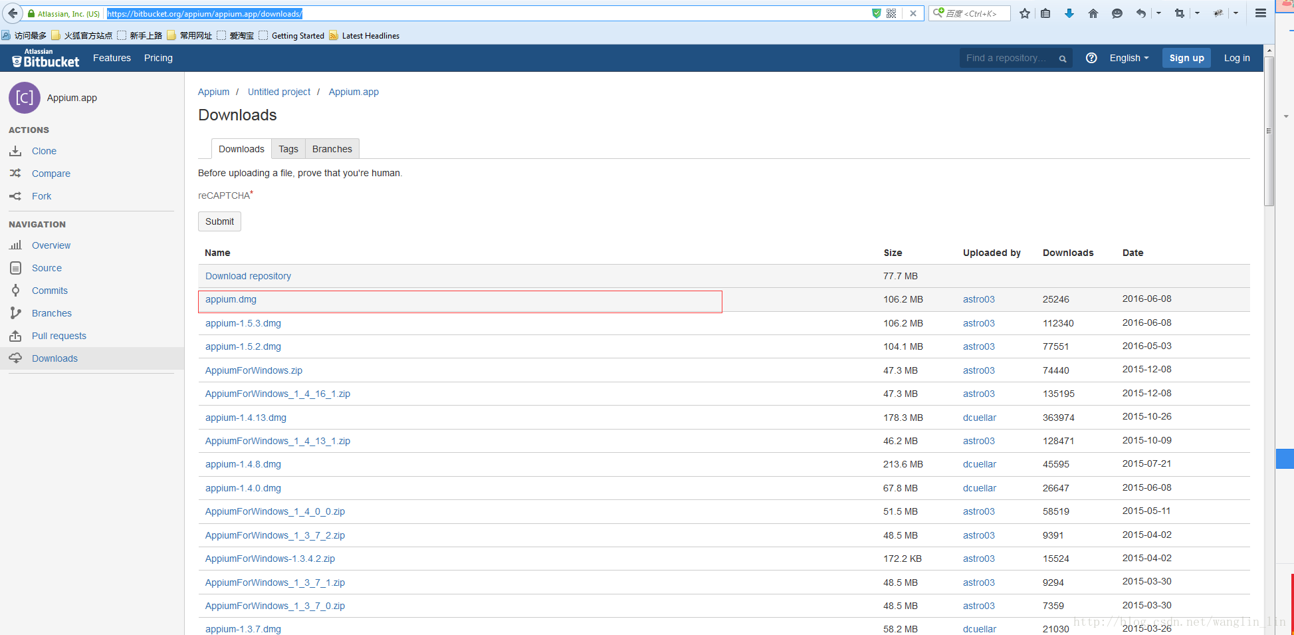Switch to the Tags tab
This screenshot has width=1294, height=635.
pos(288,149)
